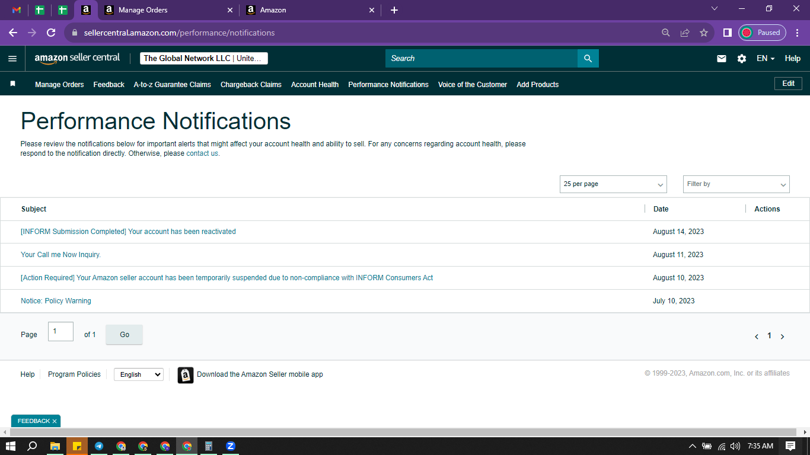The image size is (810, 455).
Task: Click the zoom magnifier in the address bar
Action: click(666, 33)
